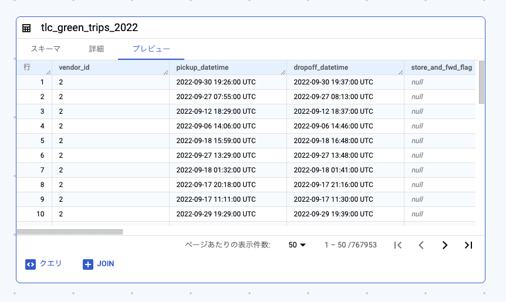
Task: Click the vendor_id value in row 8
Action: click(61, 185)
